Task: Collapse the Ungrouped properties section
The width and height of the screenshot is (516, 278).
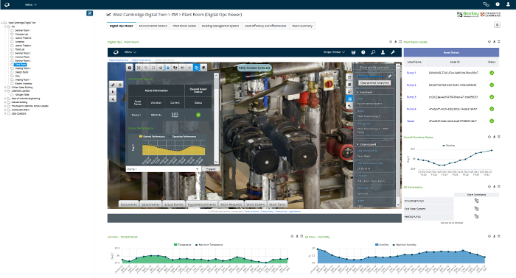Action: pyautogui.click(x=358, y=144)
